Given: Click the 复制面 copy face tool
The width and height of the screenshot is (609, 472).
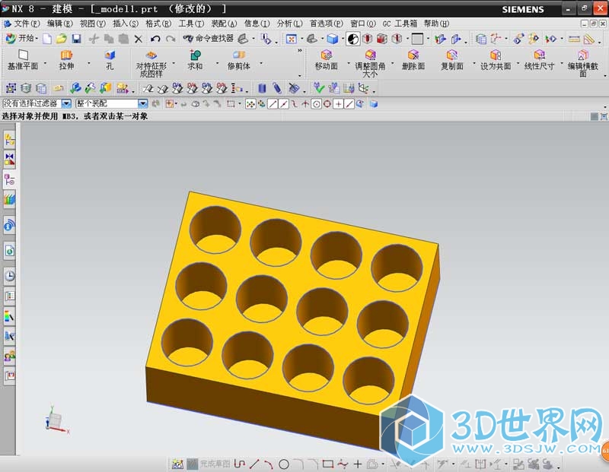Looking at the screenshot, I should [451, 60].
